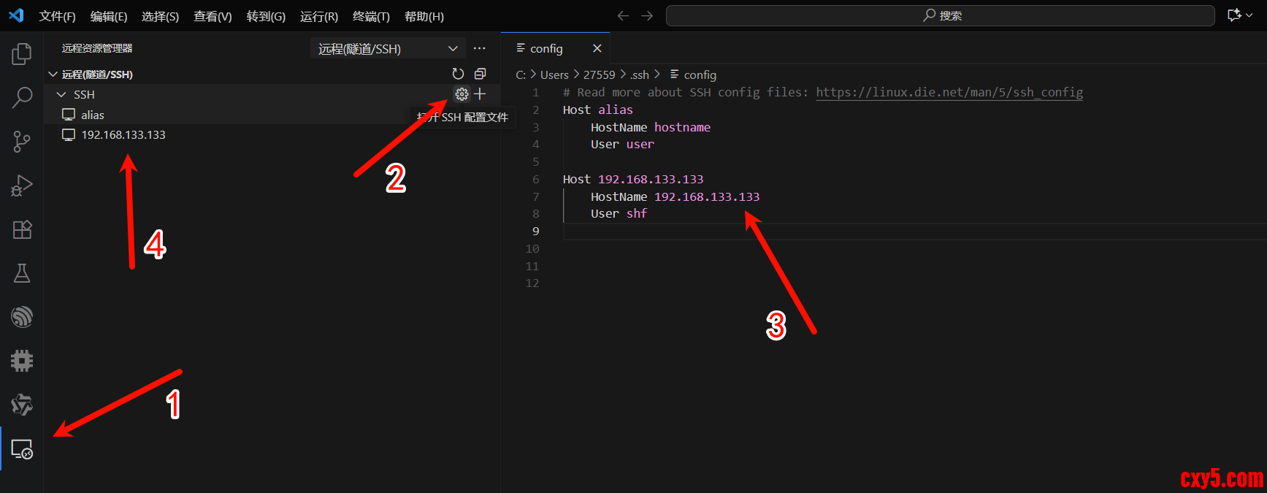
Task: Click the C: breadcrumb segment
Action: coord(521,74)
